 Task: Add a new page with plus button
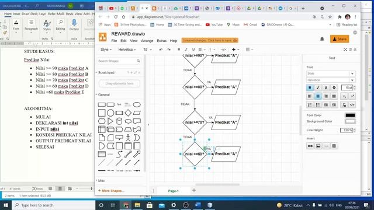[x=194, y=190]
